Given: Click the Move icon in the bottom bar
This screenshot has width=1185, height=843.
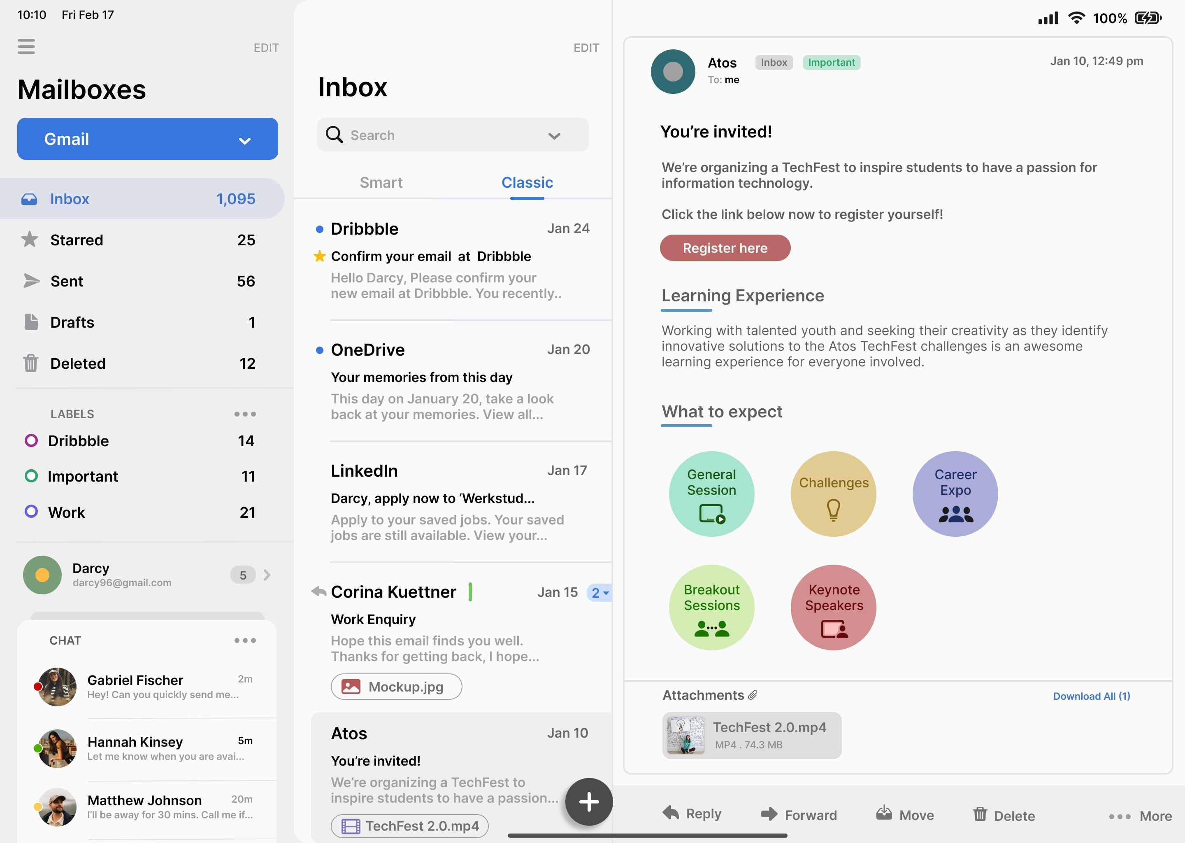Looking at the screenshot, I should 884,813.
